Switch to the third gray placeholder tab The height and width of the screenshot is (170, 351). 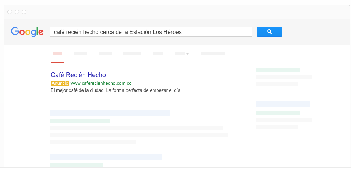coord(105,54)
